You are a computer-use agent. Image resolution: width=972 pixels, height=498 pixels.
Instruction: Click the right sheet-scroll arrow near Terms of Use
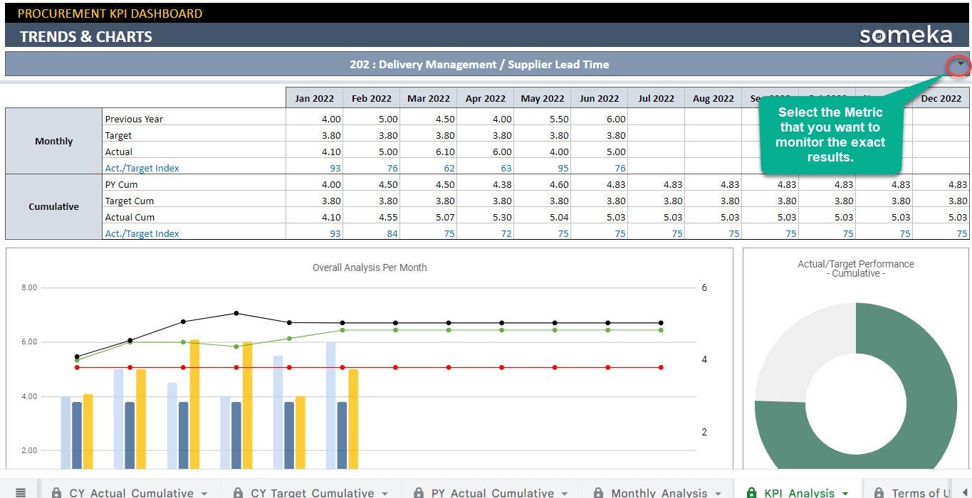[x=966, y=492]
